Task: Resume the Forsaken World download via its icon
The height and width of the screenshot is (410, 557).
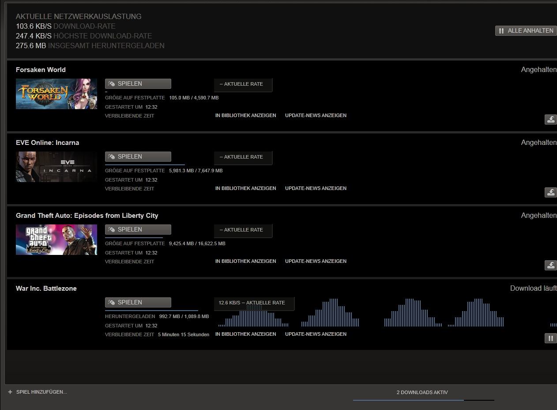Action: click(550, 119)
